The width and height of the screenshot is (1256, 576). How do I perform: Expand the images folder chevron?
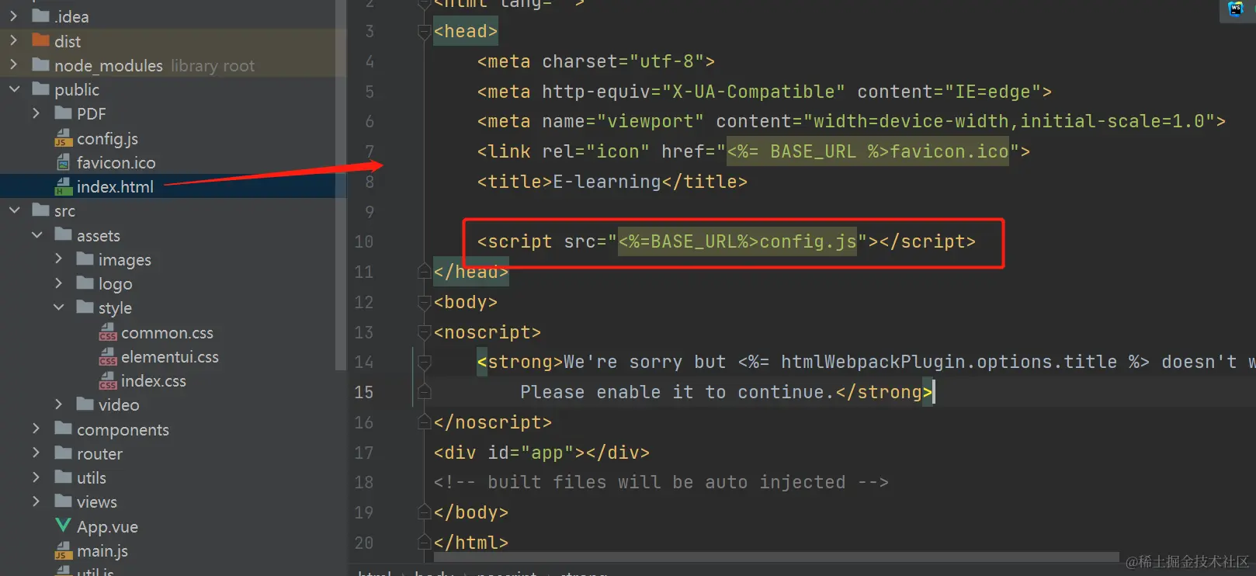click(x=58, y=259)
